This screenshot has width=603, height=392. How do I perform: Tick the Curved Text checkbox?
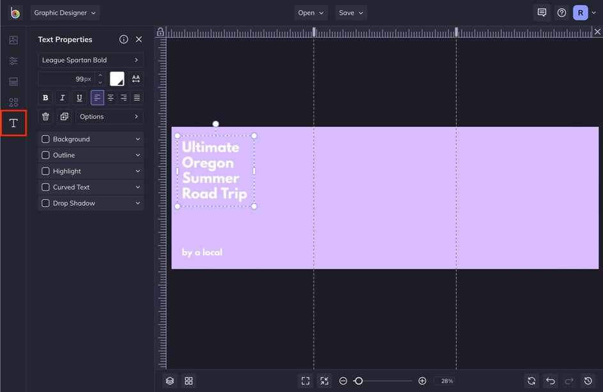pos(45,187)
